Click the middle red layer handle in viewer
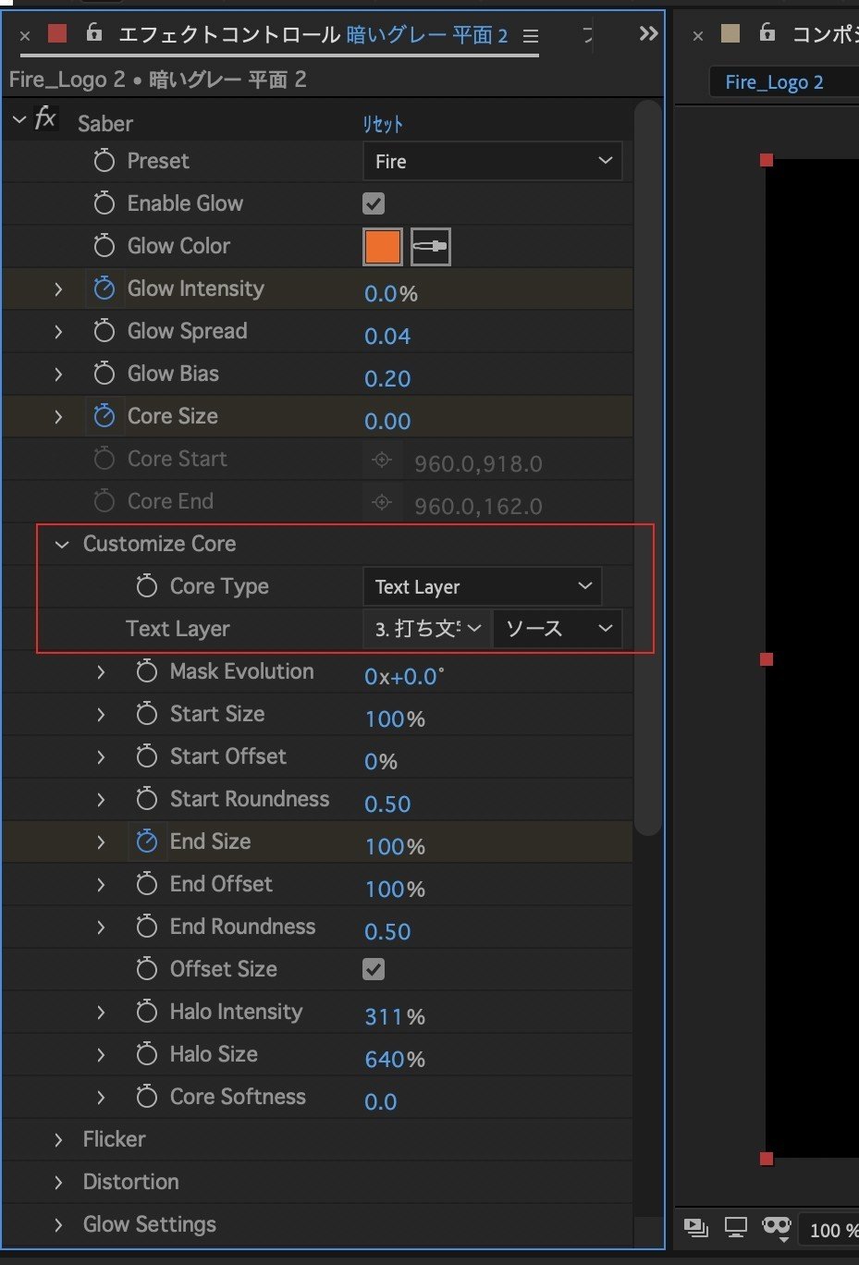Viewport: 859px width, 1265px height. [767, 659]
